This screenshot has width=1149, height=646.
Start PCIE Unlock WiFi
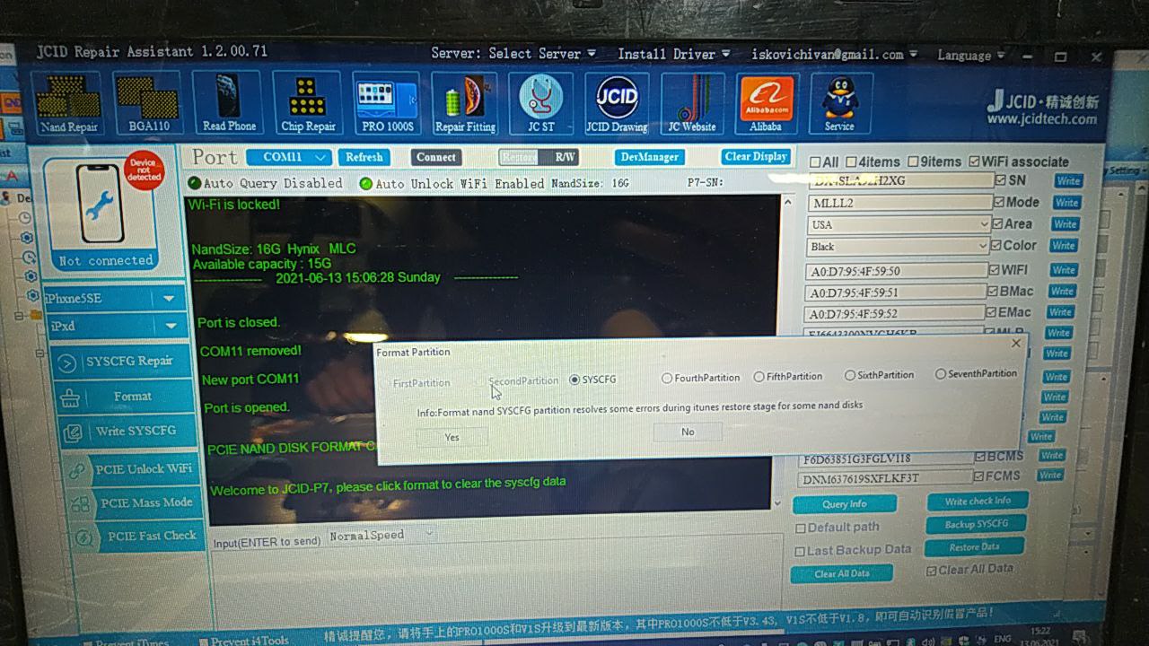[x=133, y=469]
